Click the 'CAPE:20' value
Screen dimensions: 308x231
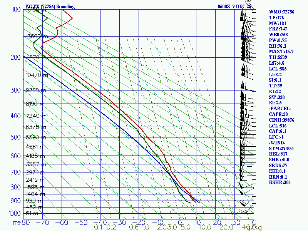[x=278, y=114]
